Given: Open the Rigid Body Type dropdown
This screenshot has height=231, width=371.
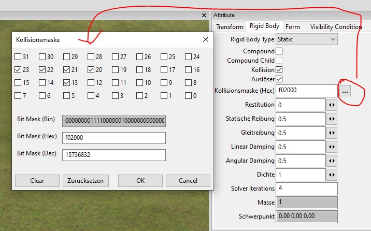Looking at the screenshot, I should point(307,39).
